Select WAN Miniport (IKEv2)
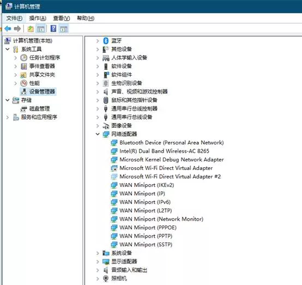The height and width of the screenshot is (285, 302). (147, 185)
